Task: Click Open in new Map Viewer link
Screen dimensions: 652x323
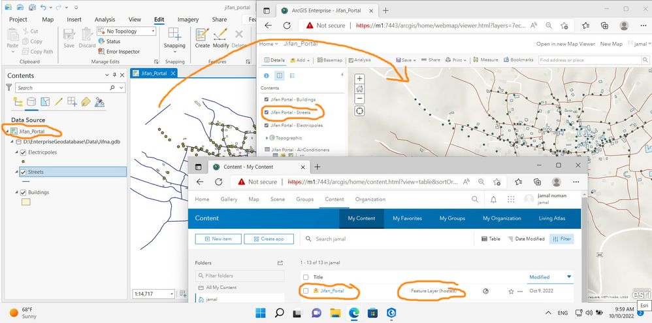Action: 566,44
